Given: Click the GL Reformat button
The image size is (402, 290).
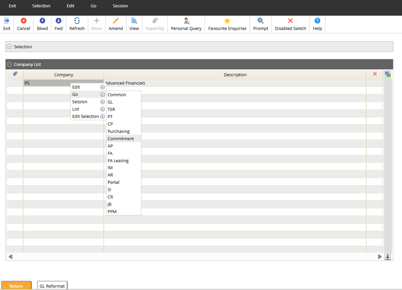Looking at the screenshot, I should (x=52, y=286).
